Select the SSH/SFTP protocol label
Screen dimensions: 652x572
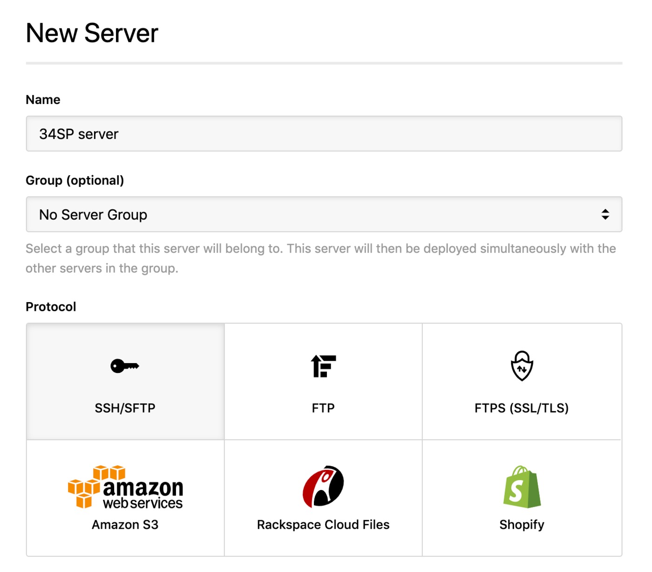pos(125,408)
